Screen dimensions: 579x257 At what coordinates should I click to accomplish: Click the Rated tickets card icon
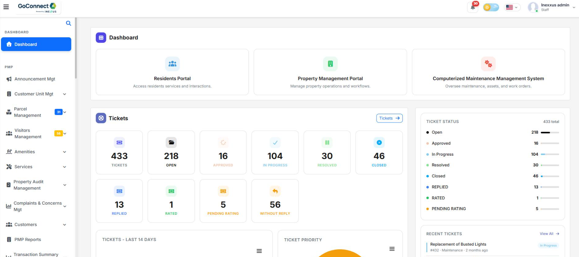coord(171,191)
